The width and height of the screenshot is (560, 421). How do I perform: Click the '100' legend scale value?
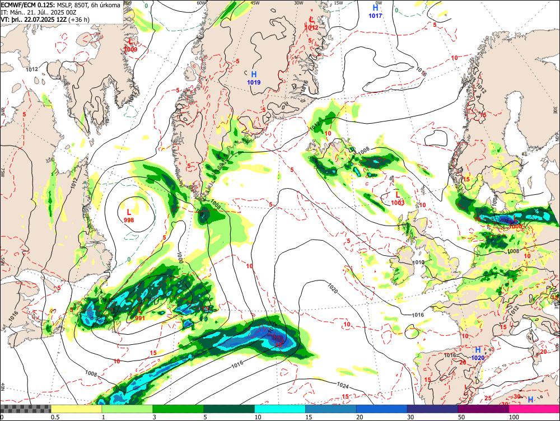(514, 417)
